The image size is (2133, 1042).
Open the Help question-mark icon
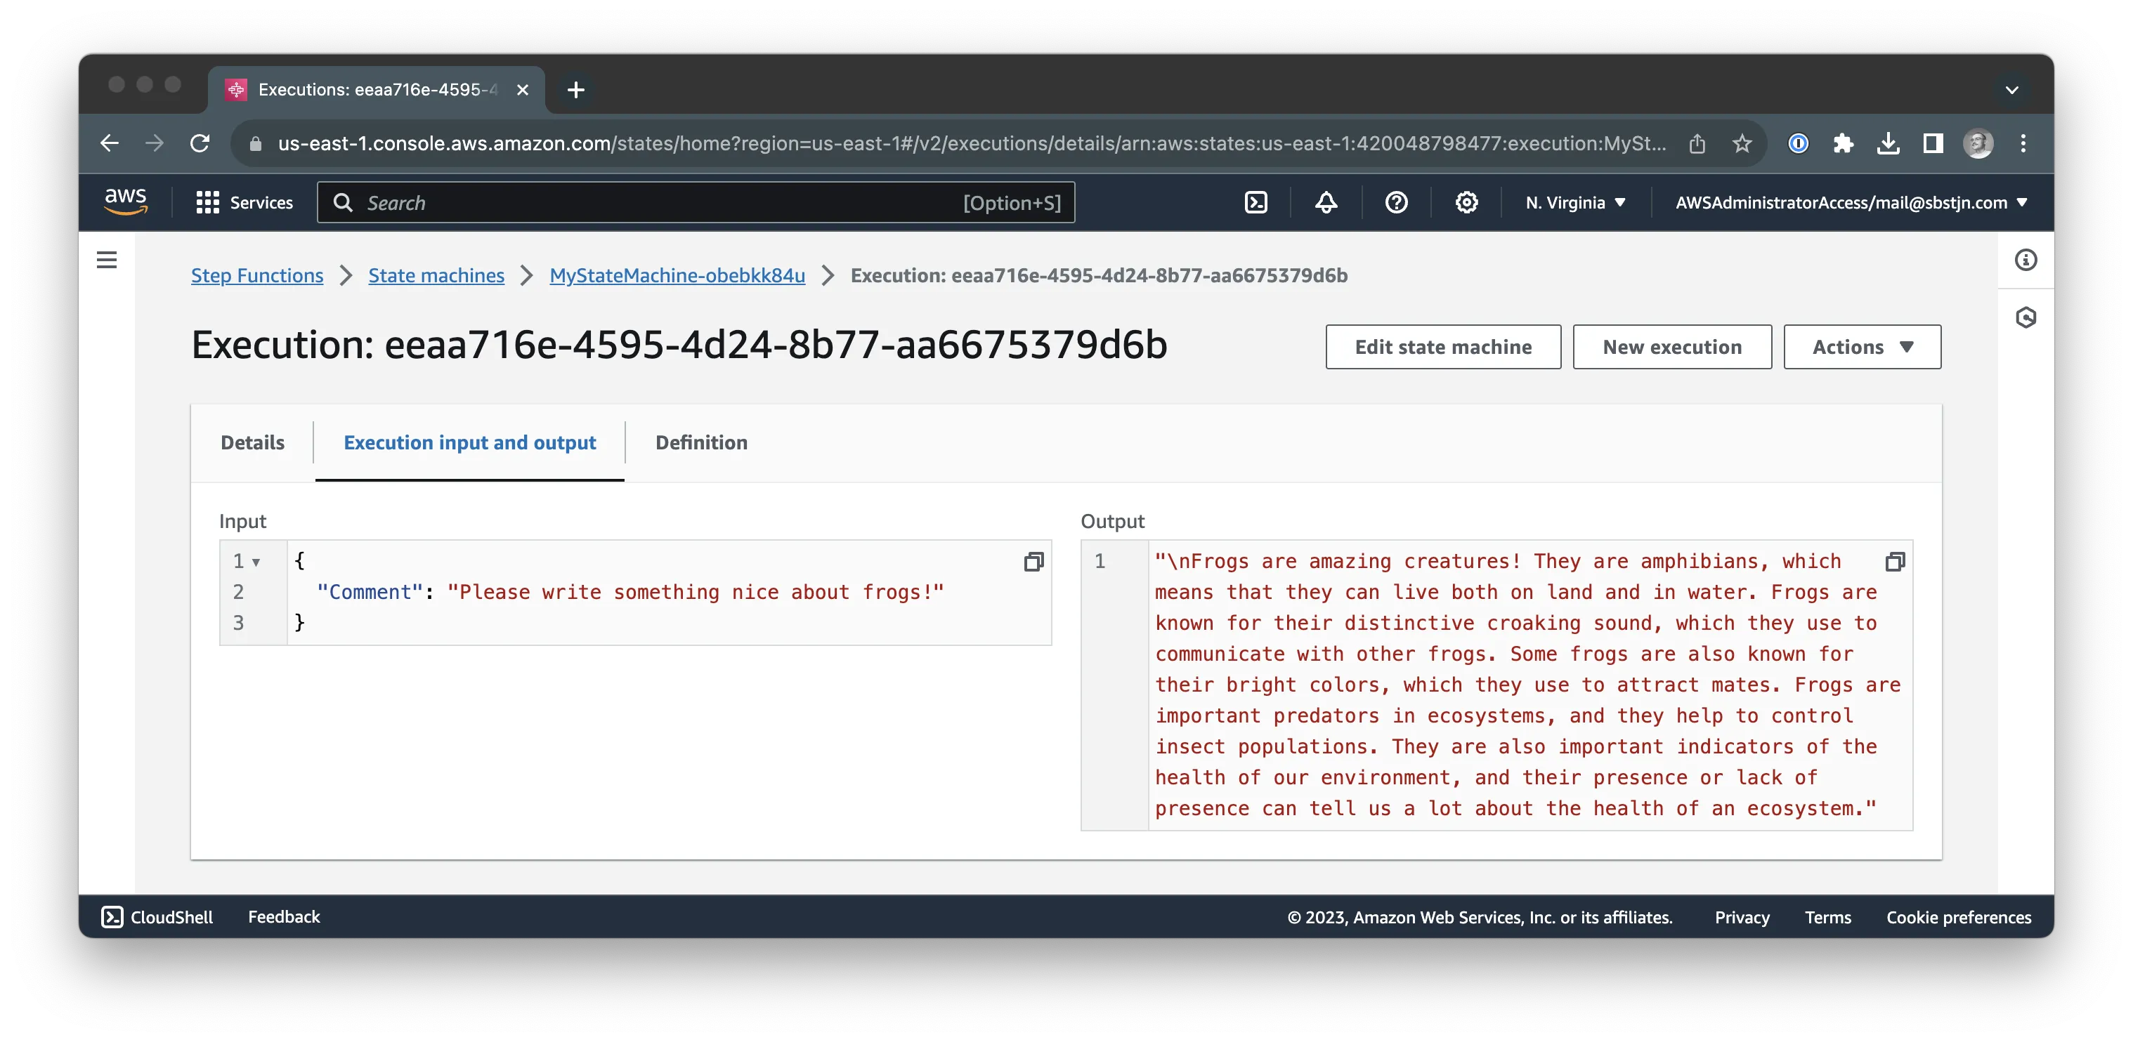point(1396,202)
